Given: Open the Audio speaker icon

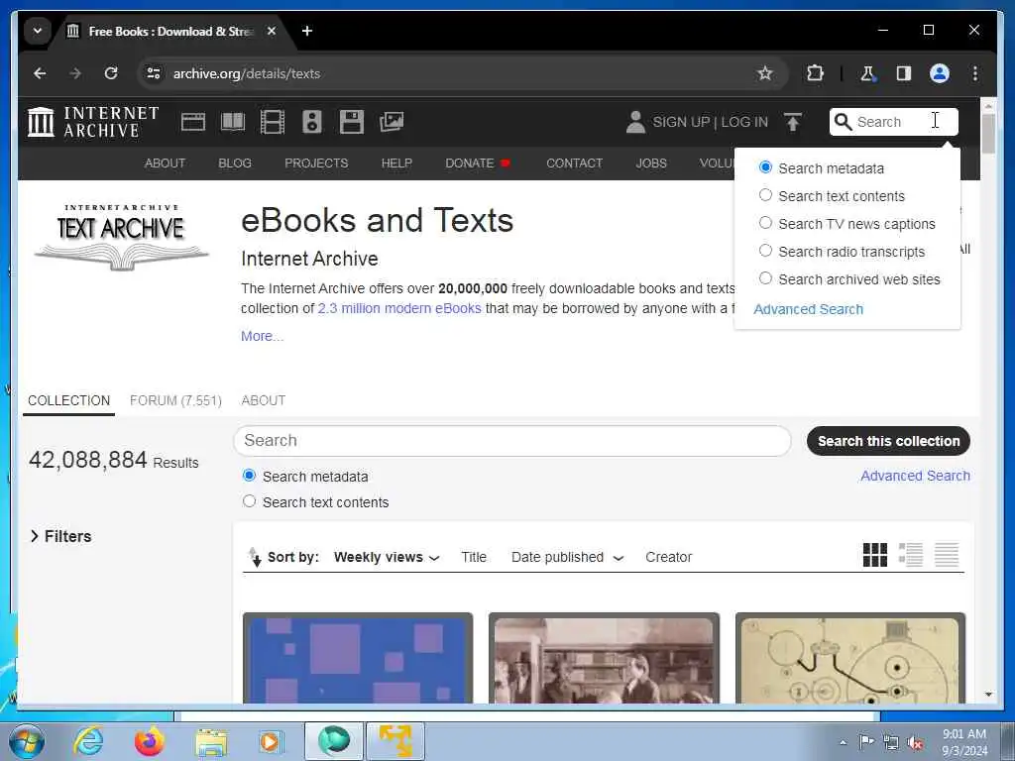Looking at the screenshot, I should [312, 122].
